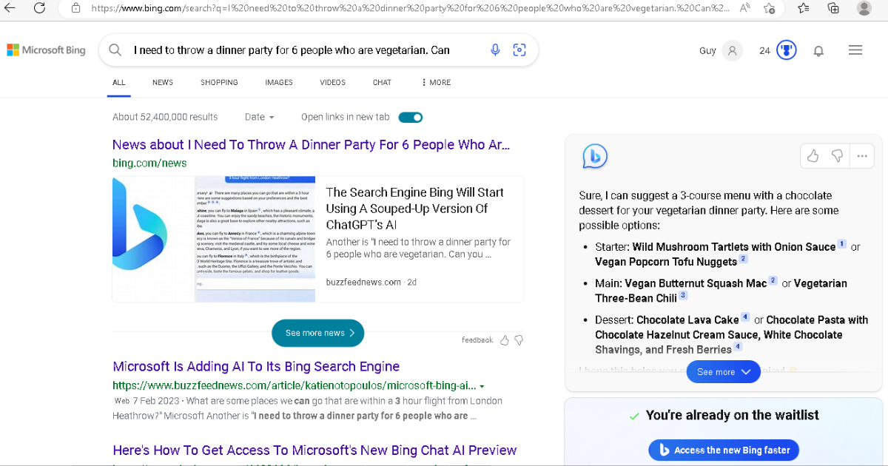
Task: Disable the Open links in new tab toggle
Action: [x=410, y=117]
